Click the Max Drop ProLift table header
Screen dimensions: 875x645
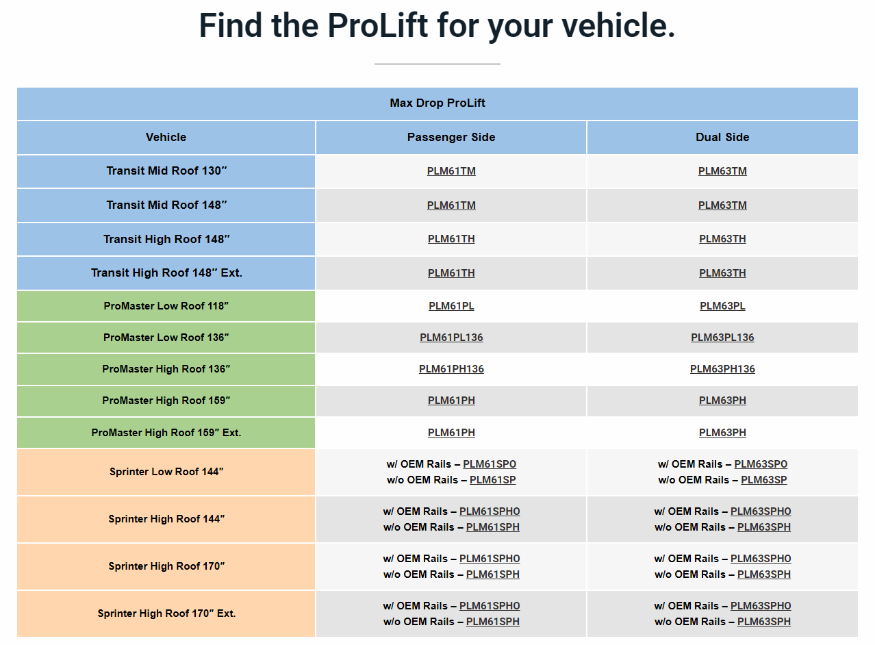click(437, 103)
